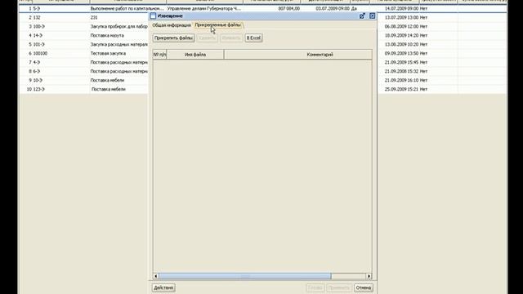Select the Тестовая закупка row

click(108, 53)
